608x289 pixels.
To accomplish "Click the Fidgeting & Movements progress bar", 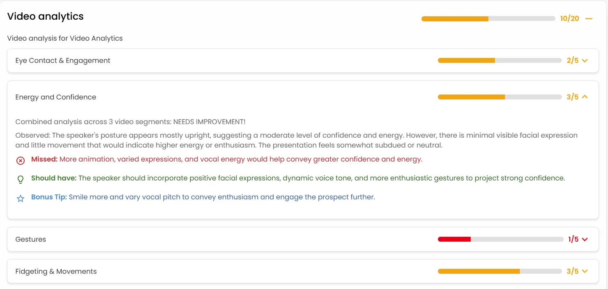I will point(500,271).
